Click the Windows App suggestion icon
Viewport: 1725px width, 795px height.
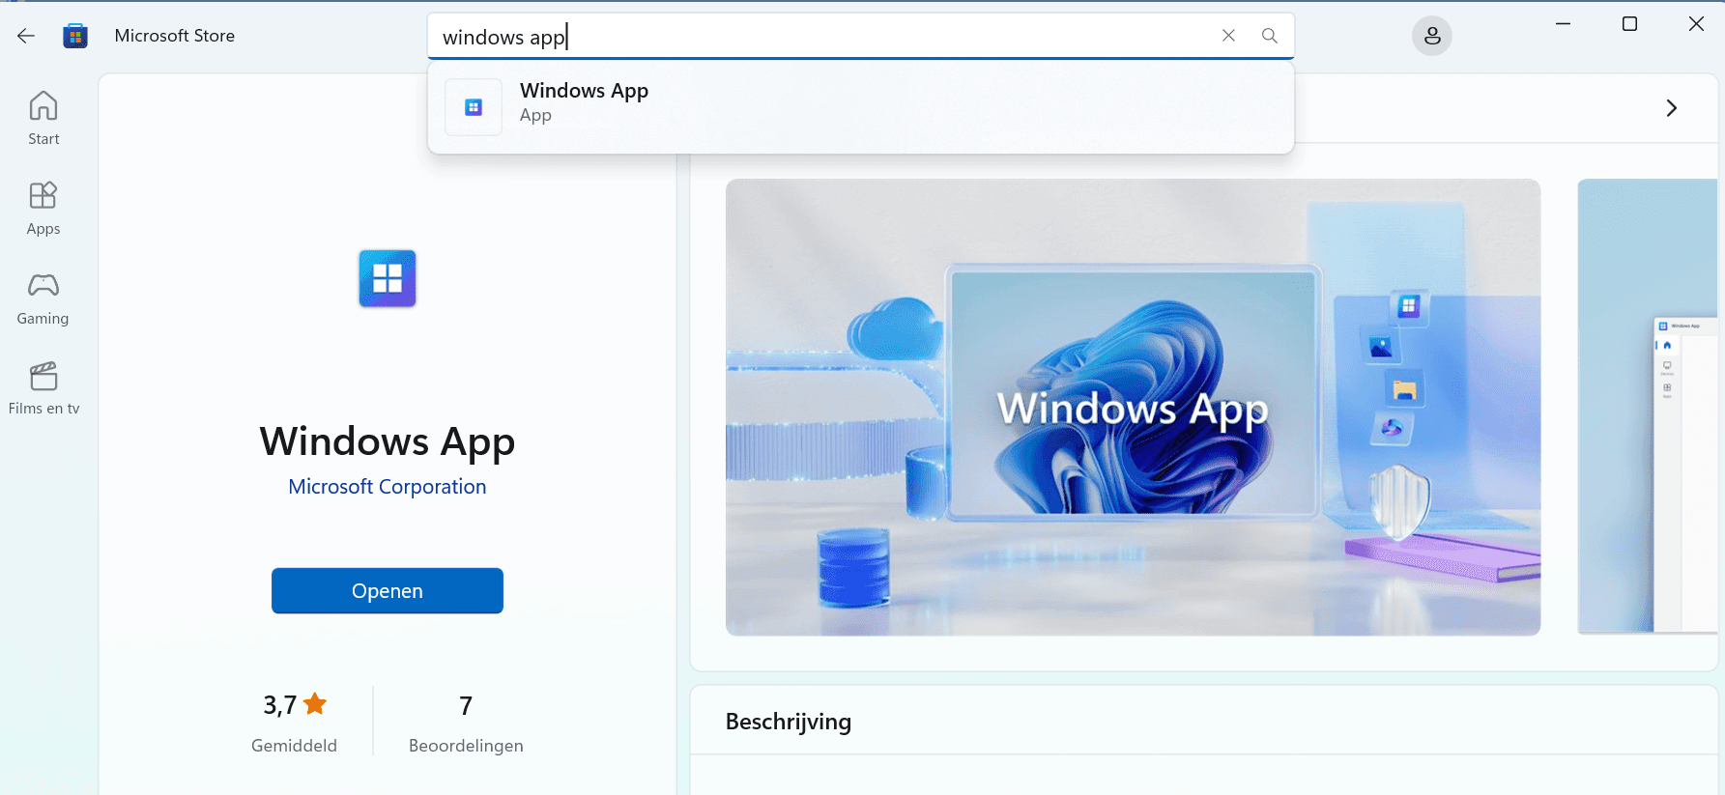(474, 107)
